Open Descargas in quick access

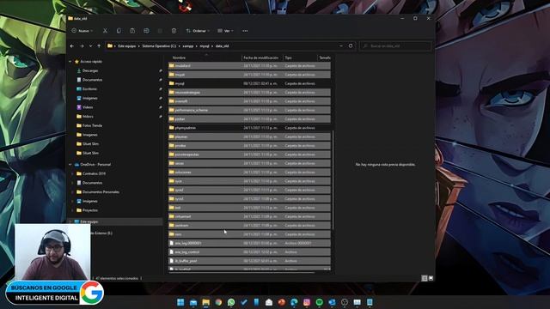point(90,70)
